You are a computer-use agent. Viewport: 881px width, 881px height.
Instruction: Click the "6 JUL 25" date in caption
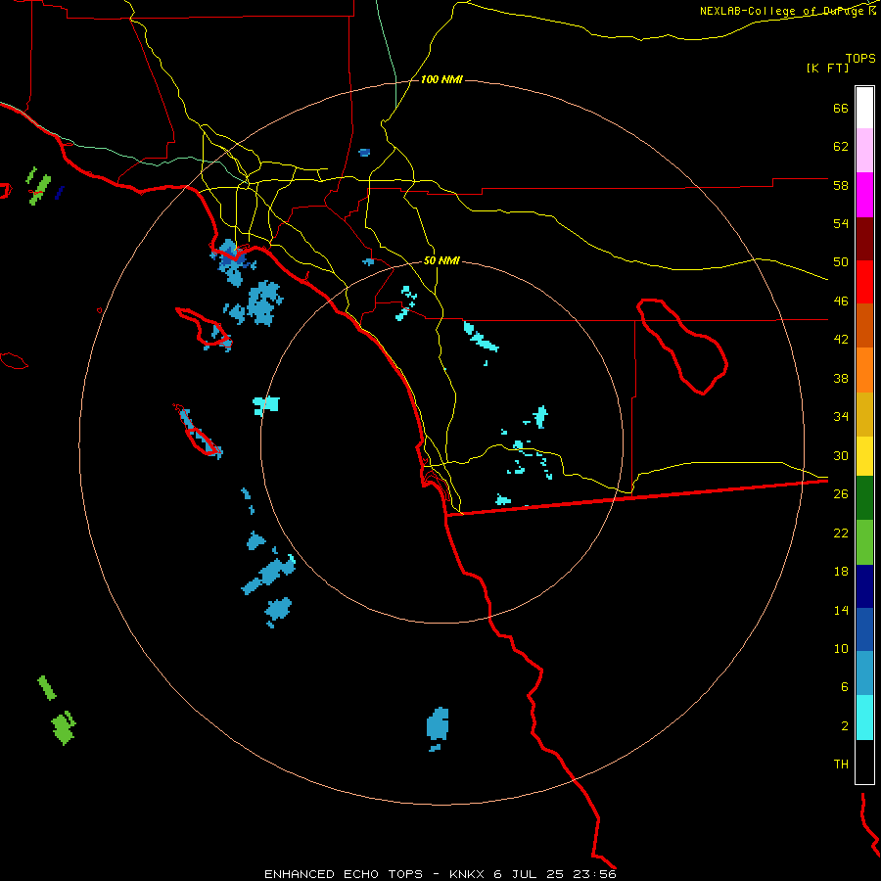(x=531, y=874)
